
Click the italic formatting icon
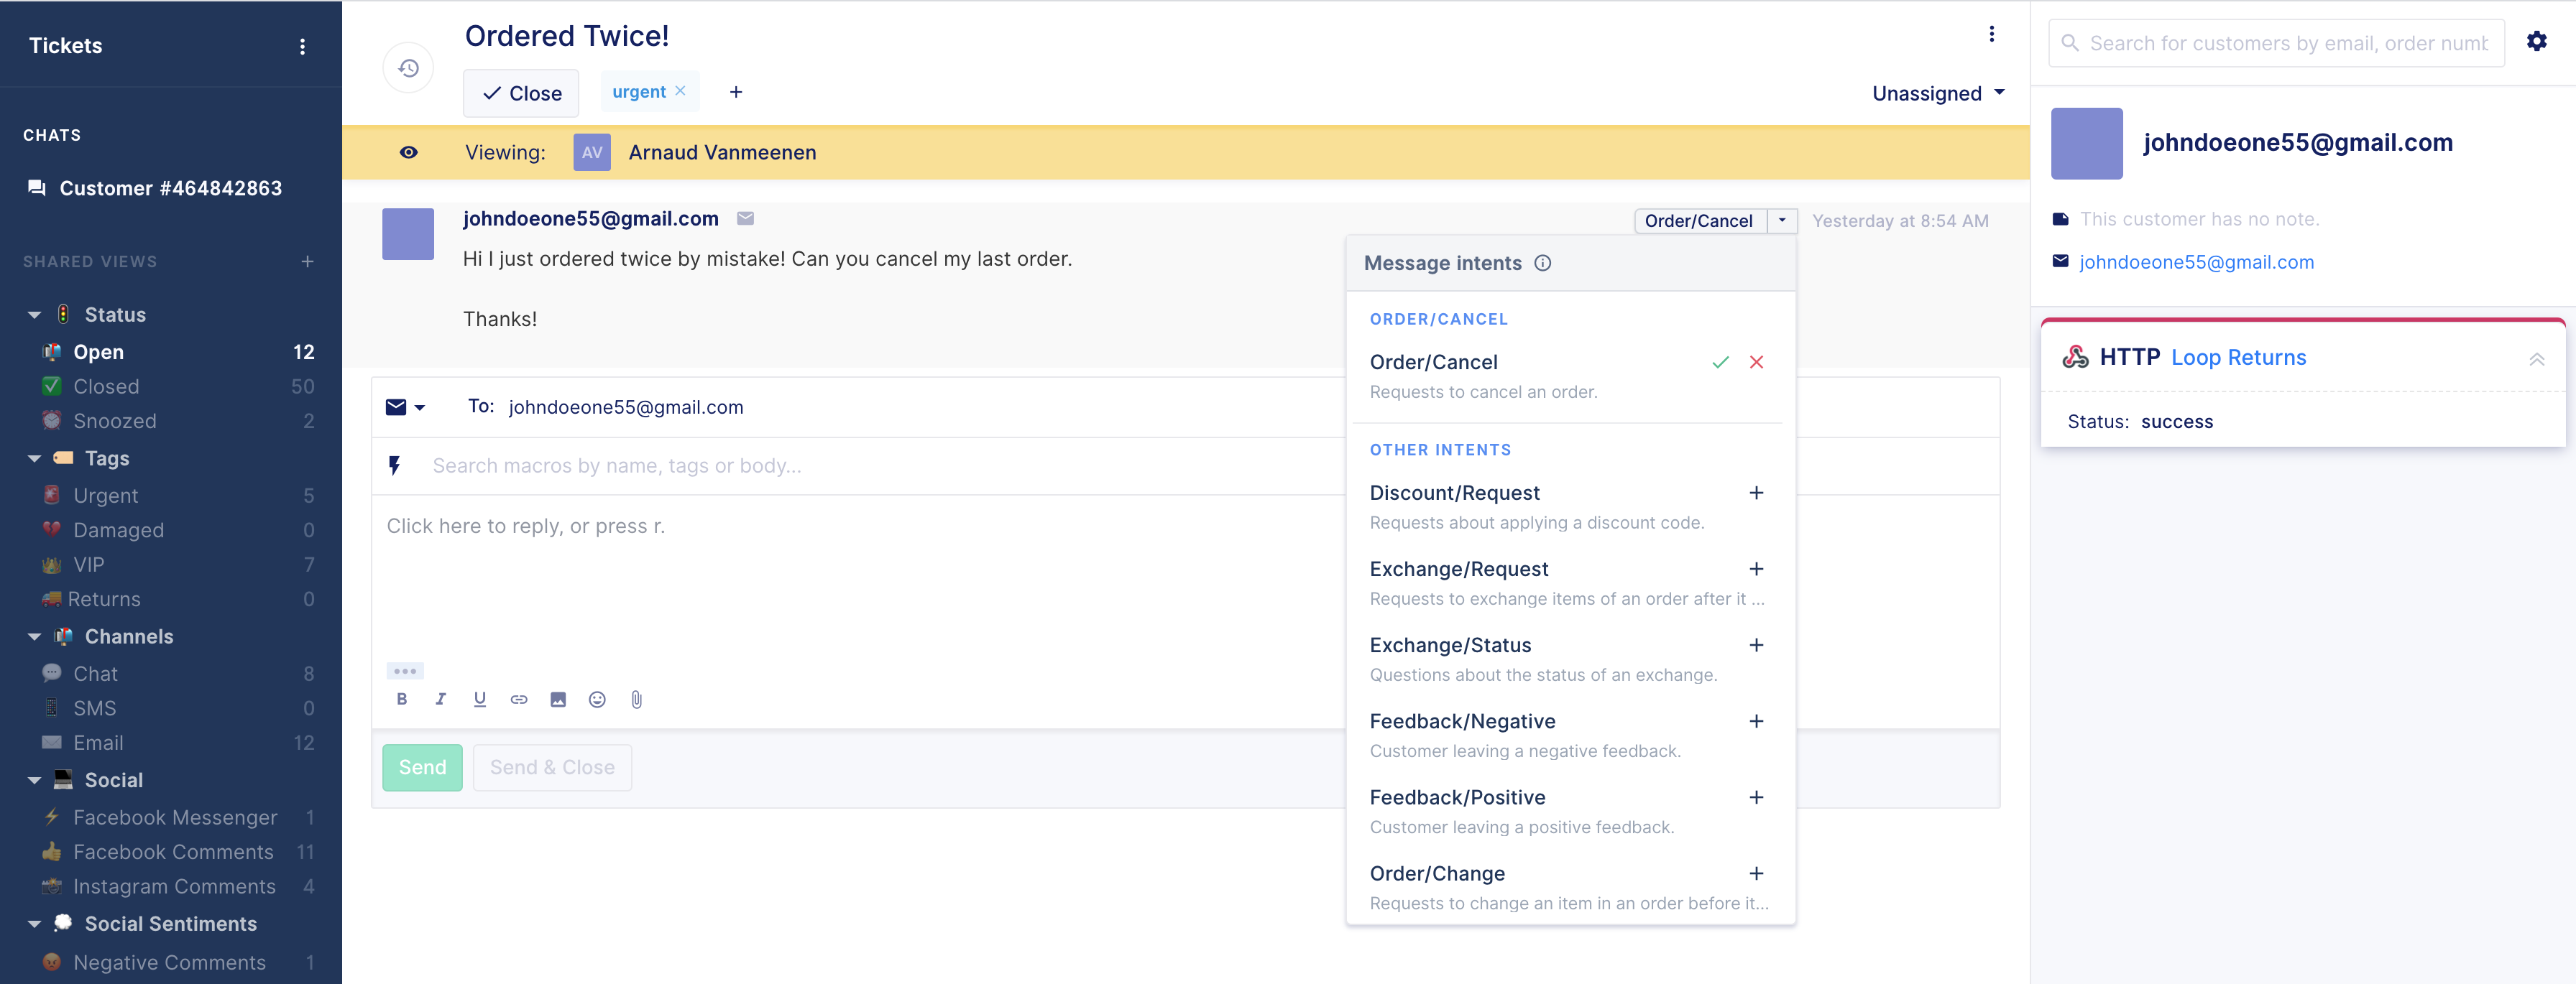coord(441,698)
